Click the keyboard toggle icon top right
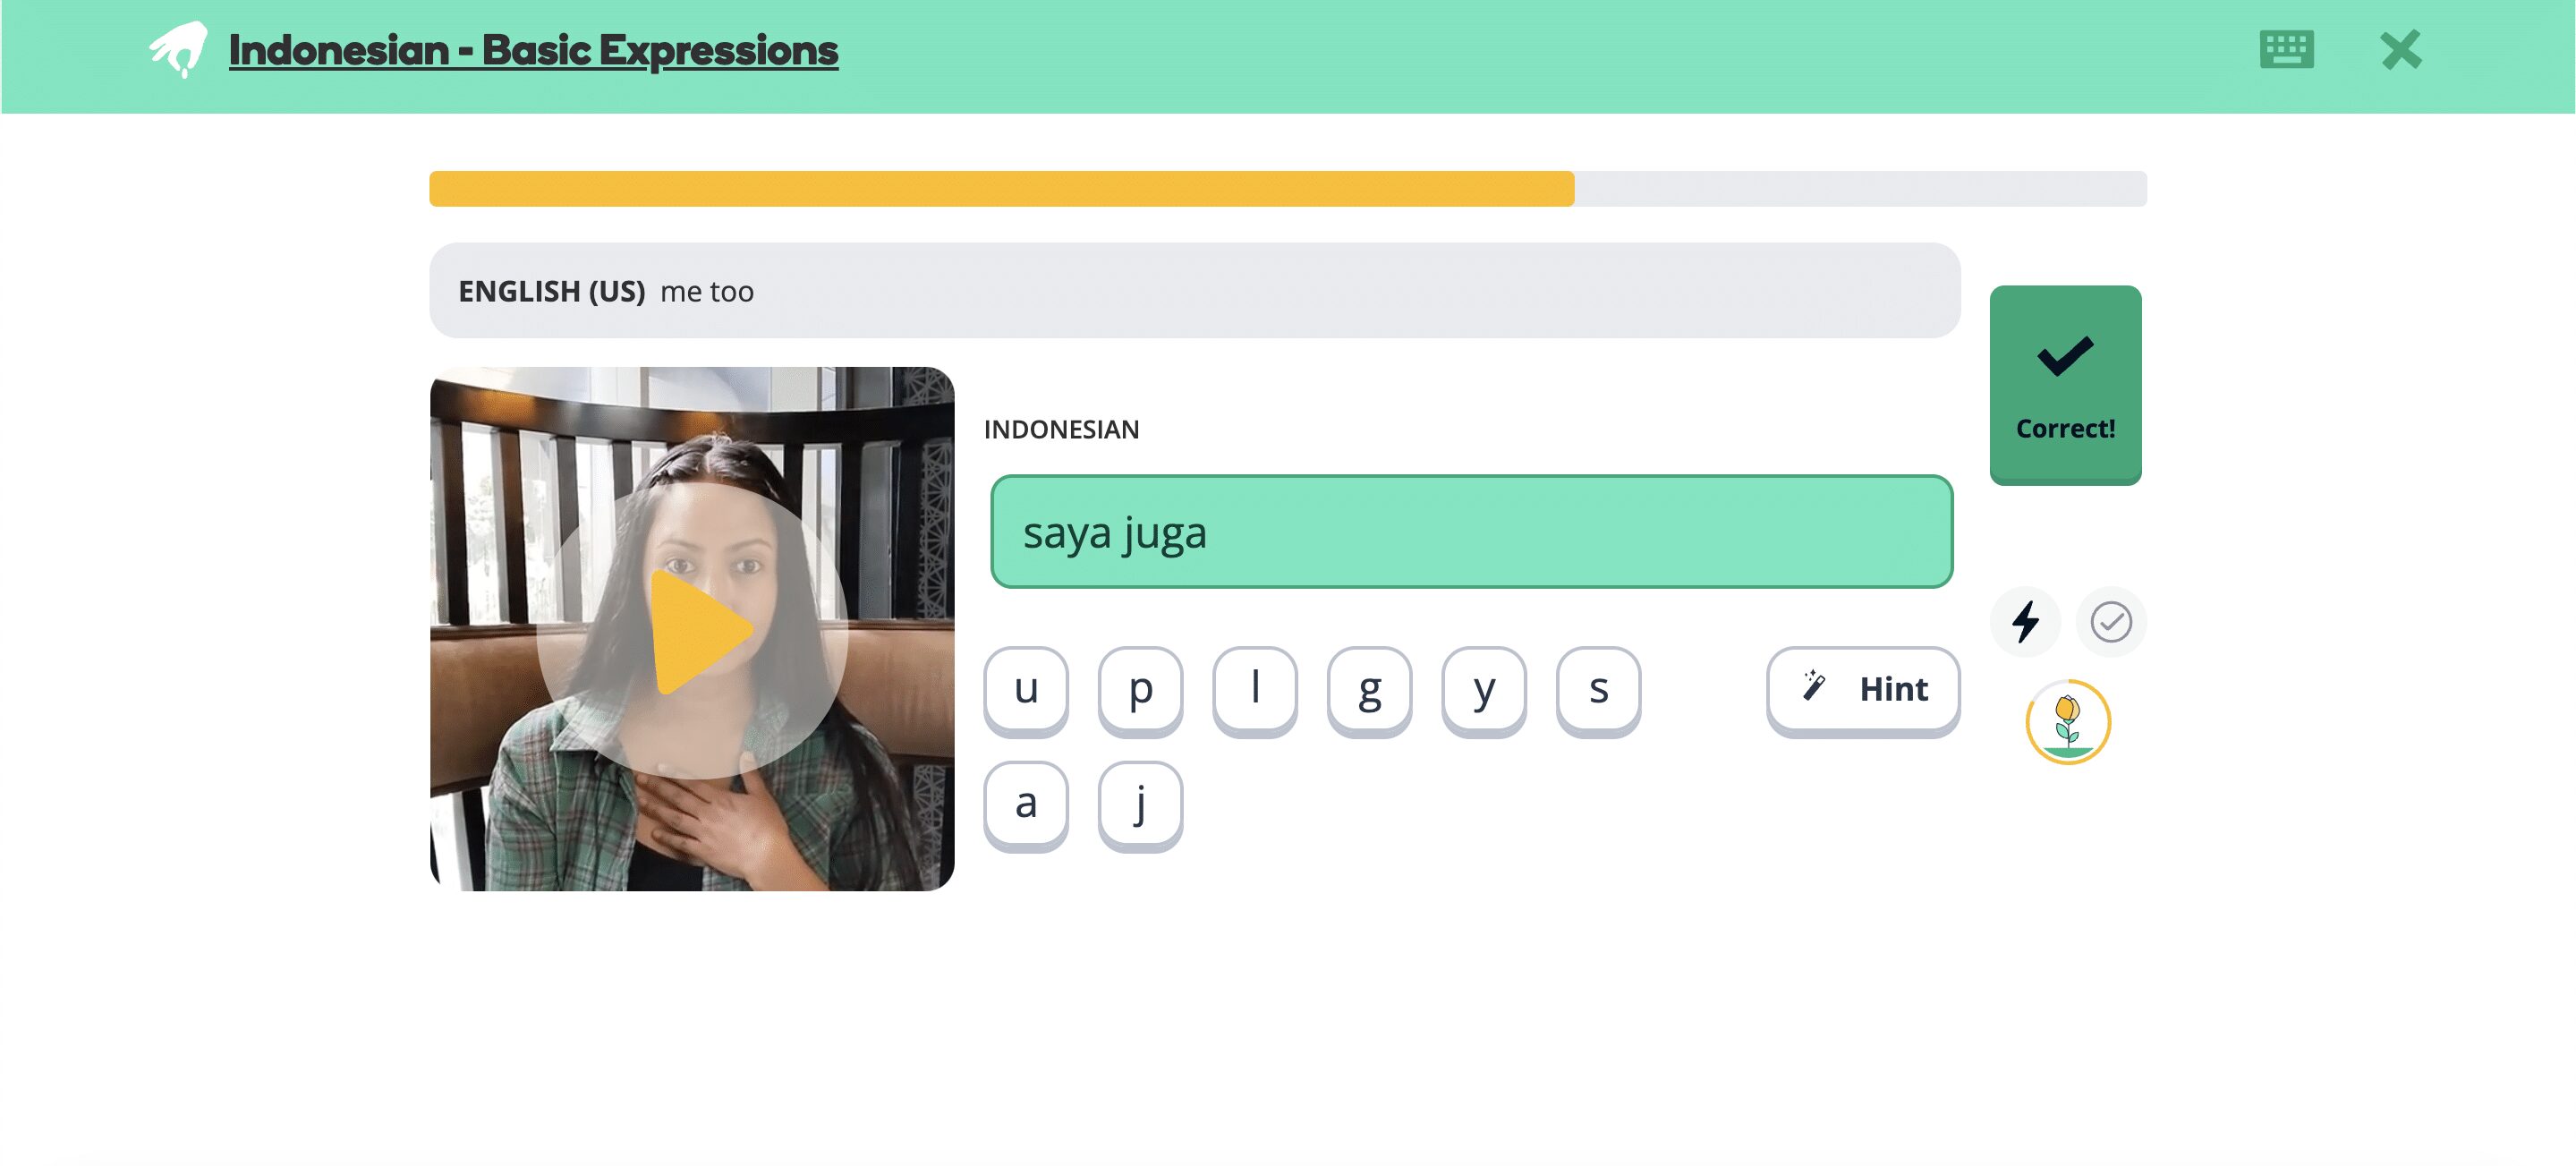 tap(2287, 49)
